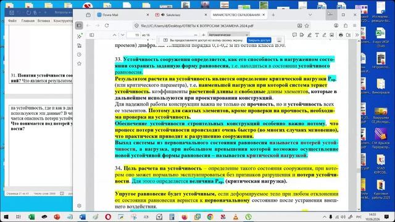Image resolution: width=395 pixels, height=222 pixels.
Task: Open synced tabs icon in Firefox sidebar
Action: [x=79, y=46]
